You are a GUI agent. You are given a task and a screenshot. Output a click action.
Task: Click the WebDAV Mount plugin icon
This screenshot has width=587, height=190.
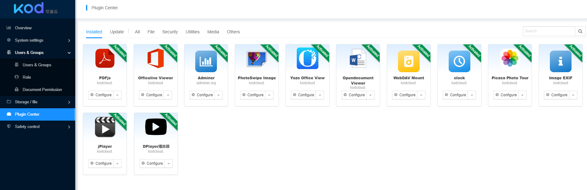(408, 61)
